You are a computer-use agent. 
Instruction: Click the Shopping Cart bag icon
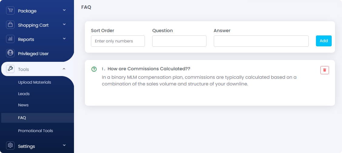pyautogui.click(x=10, y=25)
